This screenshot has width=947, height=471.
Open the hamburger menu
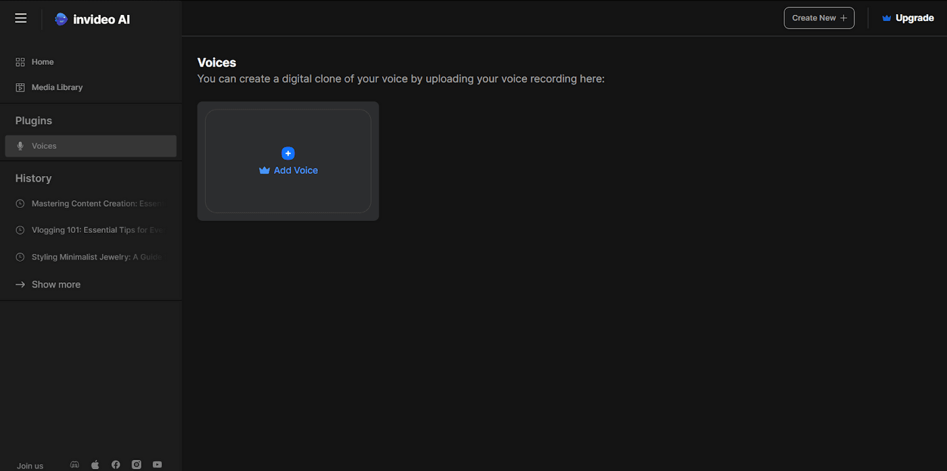coord(20,18)
